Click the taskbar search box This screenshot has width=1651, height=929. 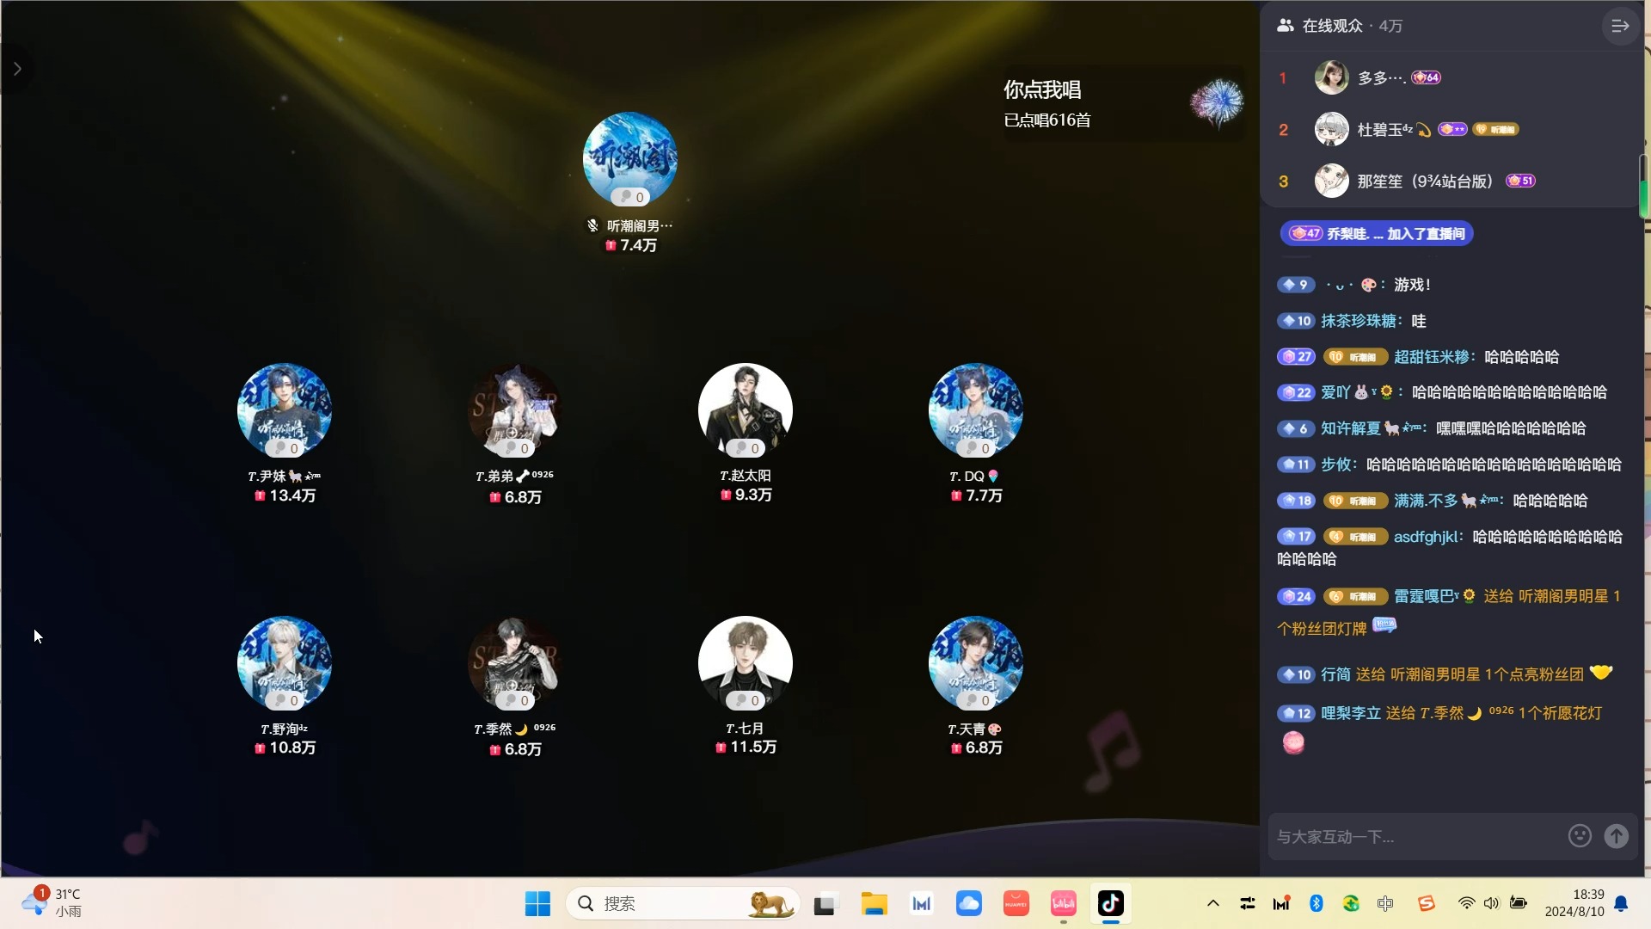[x=683, y=904]
